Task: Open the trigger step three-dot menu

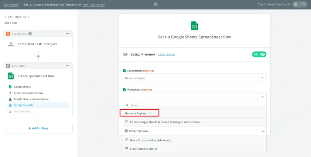Action: (68, 34)
